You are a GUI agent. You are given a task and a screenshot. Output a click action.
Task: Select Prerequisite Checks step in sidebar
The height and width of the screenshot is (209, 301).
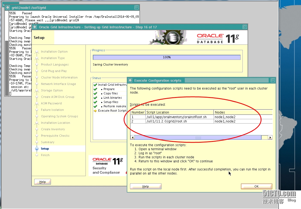coord(55,136)
